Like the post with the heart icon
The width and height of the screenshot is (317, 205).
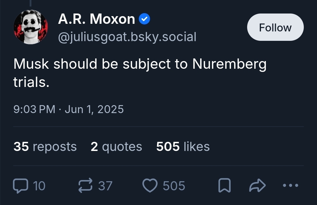click(x=150, y=186)
